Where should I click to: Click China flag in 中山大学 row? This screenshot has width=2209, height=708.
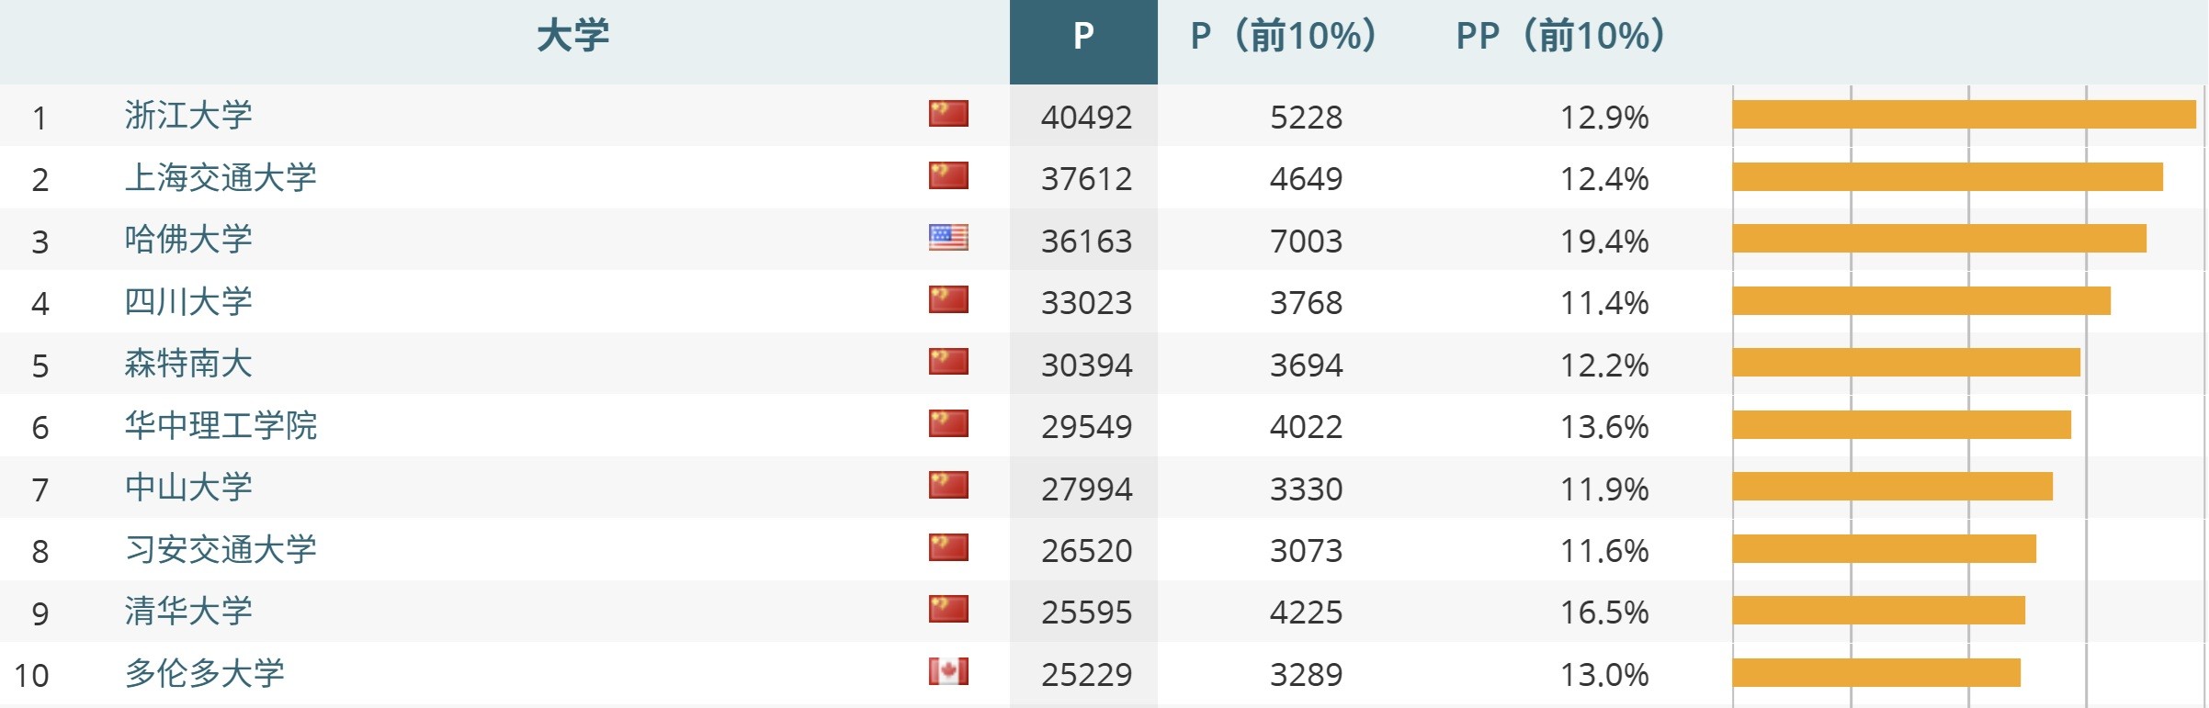(x=948, y=486)
